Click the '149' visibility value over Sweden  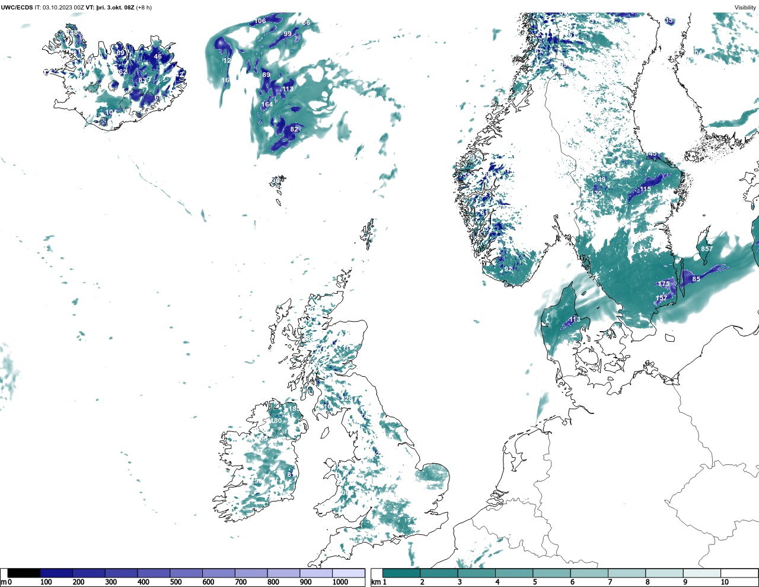coord(601,180)
